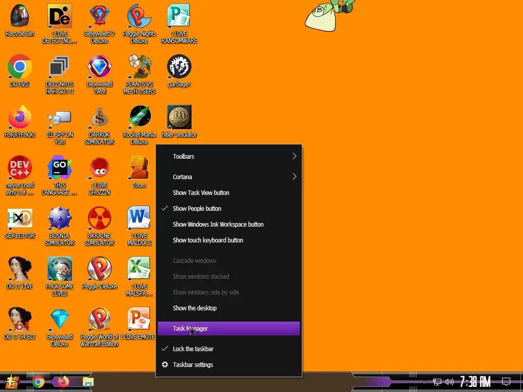Select the DO IT LIVE portrait icon
Viewport: 523px width, 392px height.
tap(20, 268)
